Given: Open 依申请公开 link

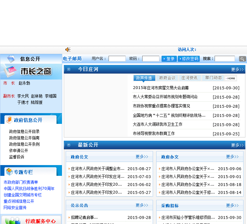Looking at the screenshot, I should (19, 150).
